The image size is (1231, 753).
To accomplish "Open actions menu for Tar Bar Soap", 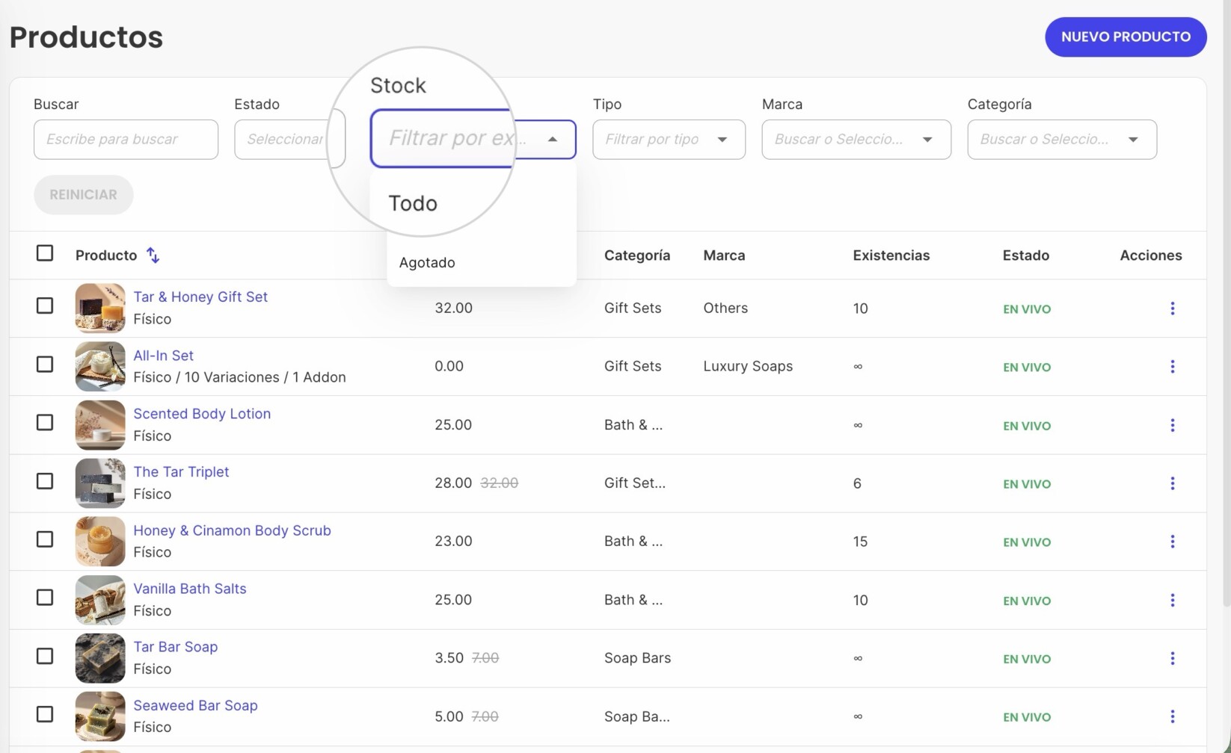I will [x=1172, y=658].
